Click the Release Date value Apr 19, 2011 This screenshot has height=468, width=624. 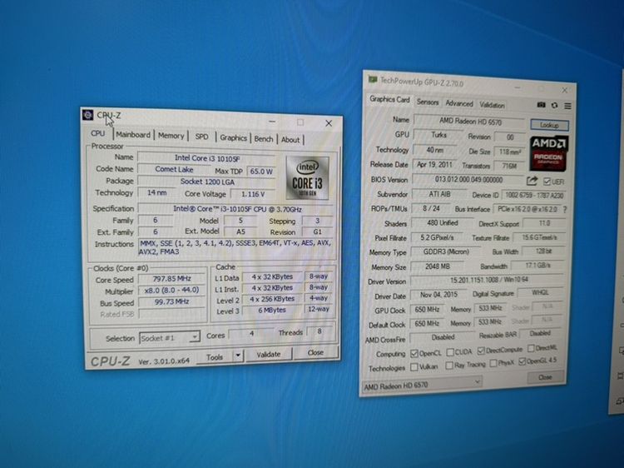(x=435, y=164)
